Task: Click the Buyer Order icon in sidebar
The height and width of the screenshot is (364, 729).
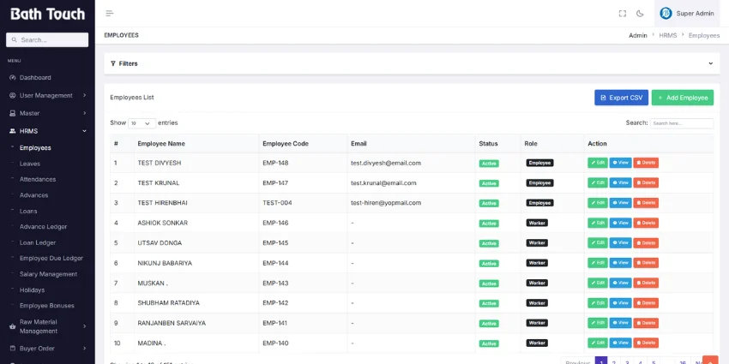Action: 13,349
